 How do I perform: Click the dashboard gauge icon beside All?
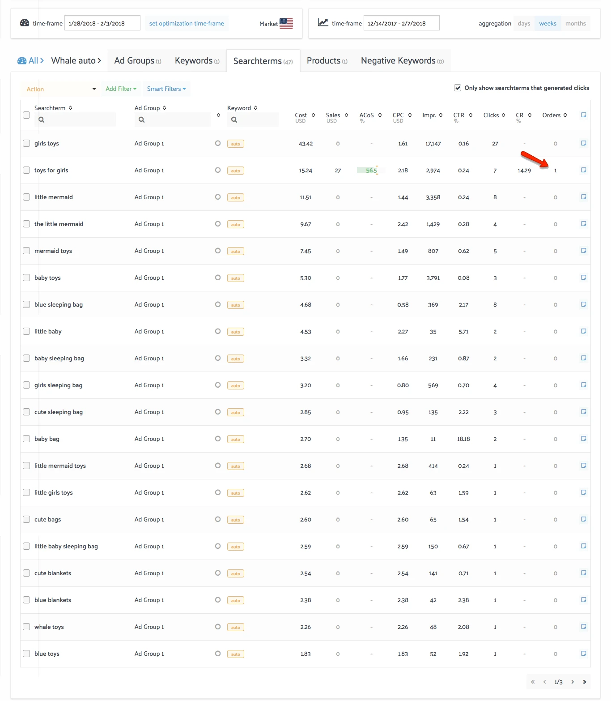tap(22, 60)
